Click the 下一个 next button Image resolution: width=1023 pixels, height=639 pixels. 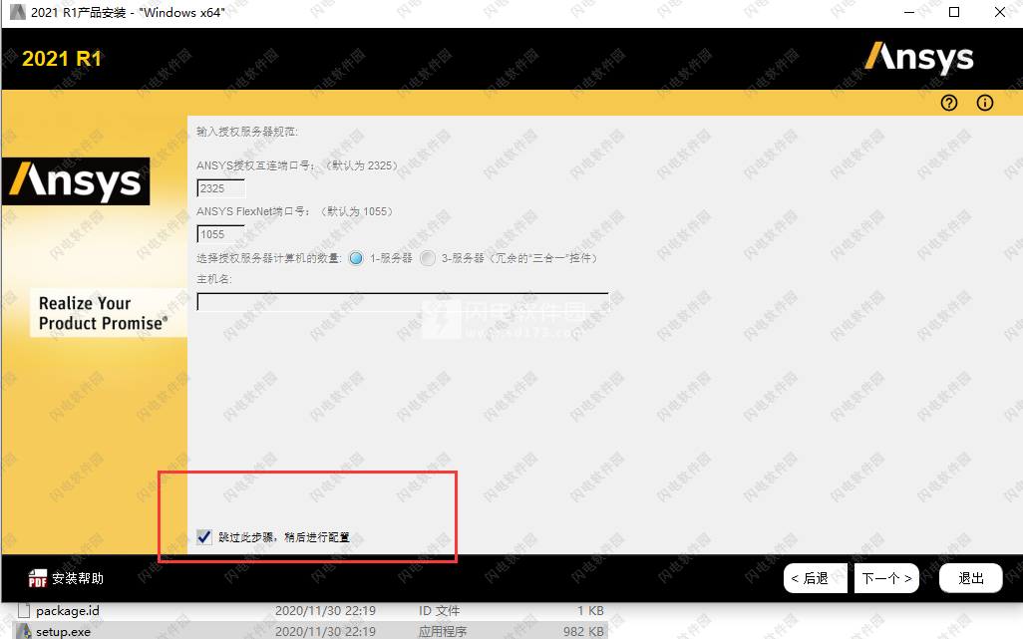(x=886, y=578)
